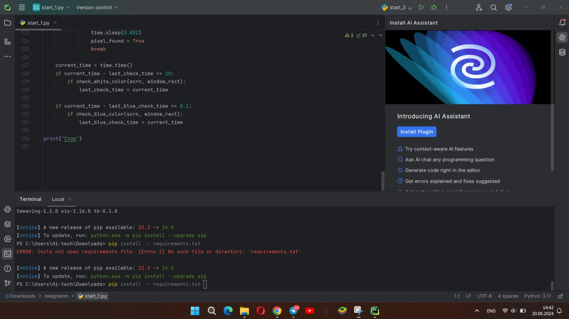This screenshot has width=569, height=319.
Task: Open the Database tool window
Action: click(x=562, y=52)
